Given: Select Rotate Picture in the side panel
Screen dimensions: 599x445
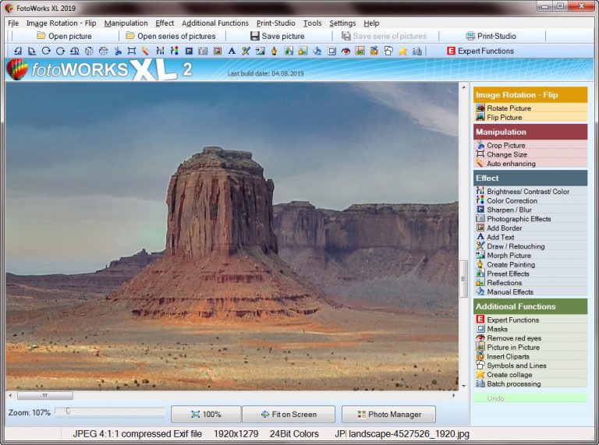Looking at the screenshot, I should (530, 108).
